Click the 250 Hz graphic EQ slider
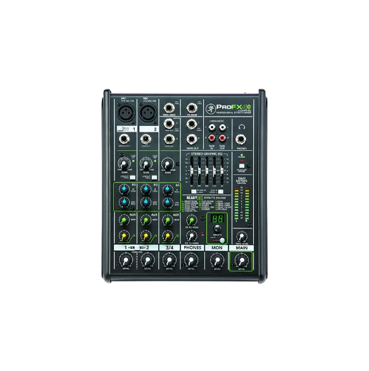Image resolution: width=369 pixels, height=371 pixels. click(199, 170)
